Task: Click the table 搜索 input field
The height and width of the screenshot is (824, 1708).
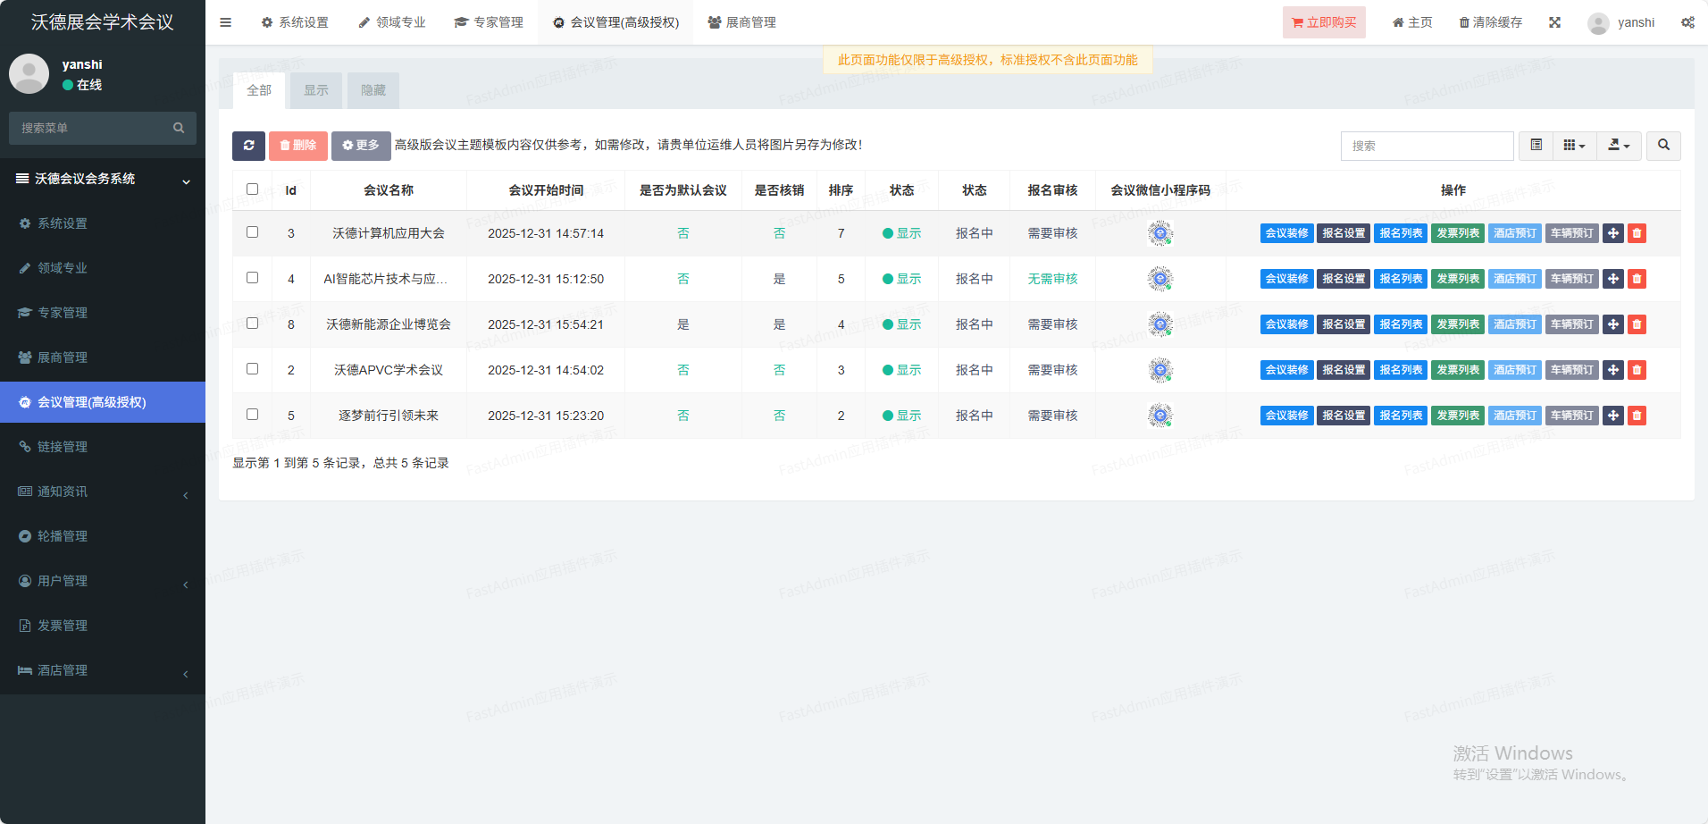Action: (1427, 146)
